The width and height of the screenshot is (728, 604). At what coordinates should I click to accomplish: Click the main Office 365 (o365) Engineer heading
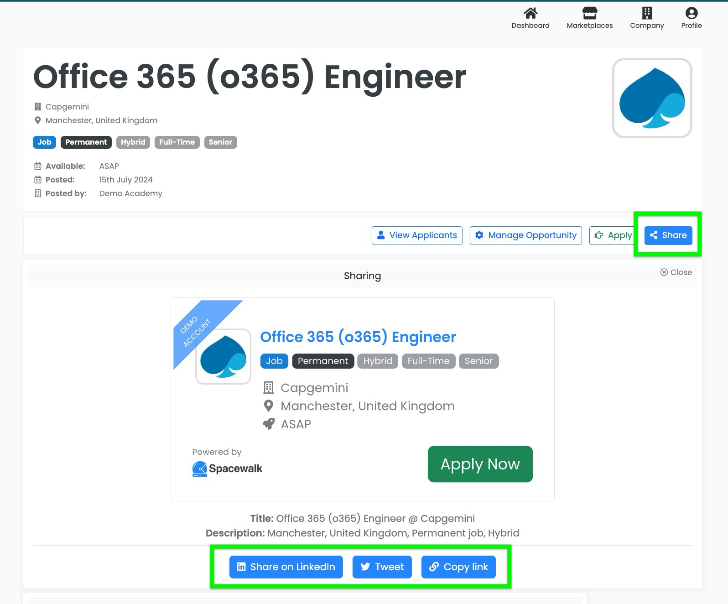click(250, 77)
